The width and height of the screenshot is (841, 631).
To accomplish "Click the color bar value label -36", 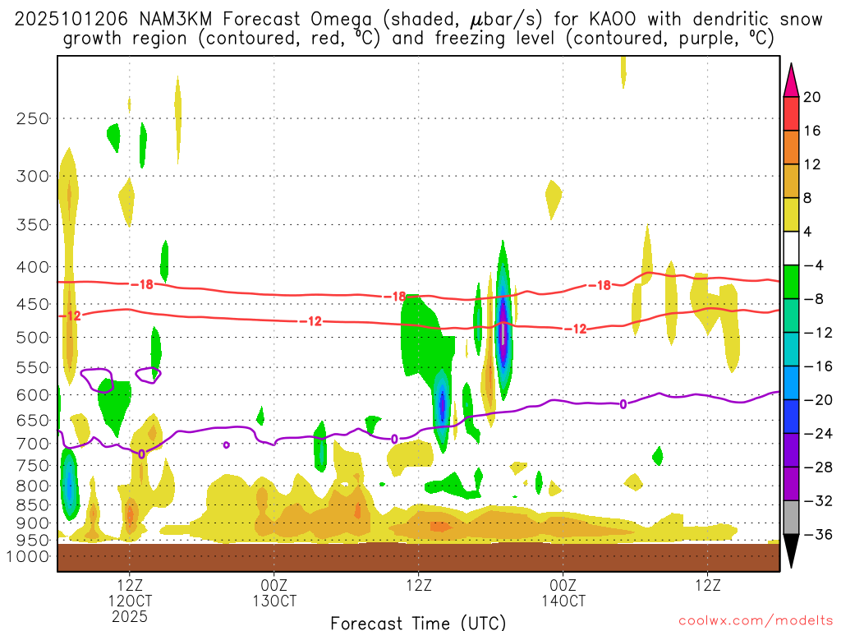I will coord(818,534).
